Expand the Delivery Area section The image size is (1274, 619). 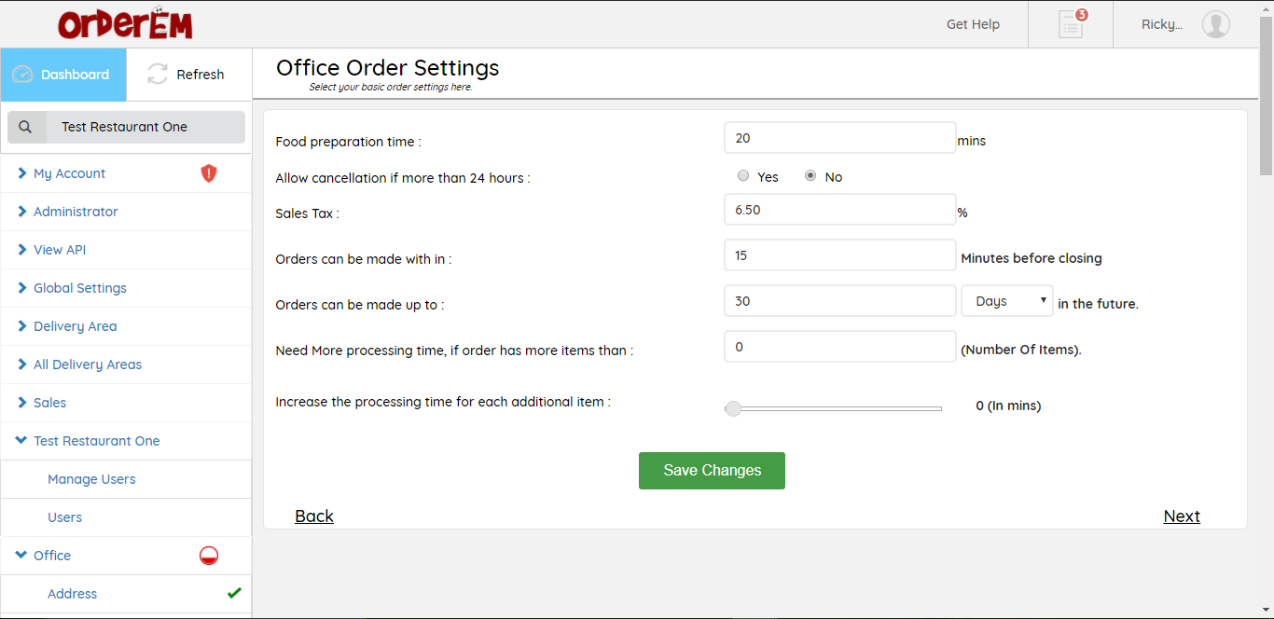75,326
